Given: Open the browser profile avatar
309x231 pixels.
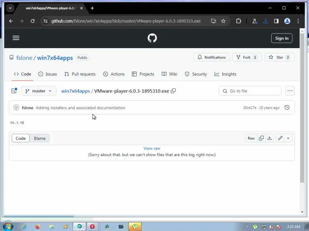Looking at the screenshot, I should (287, 21).
